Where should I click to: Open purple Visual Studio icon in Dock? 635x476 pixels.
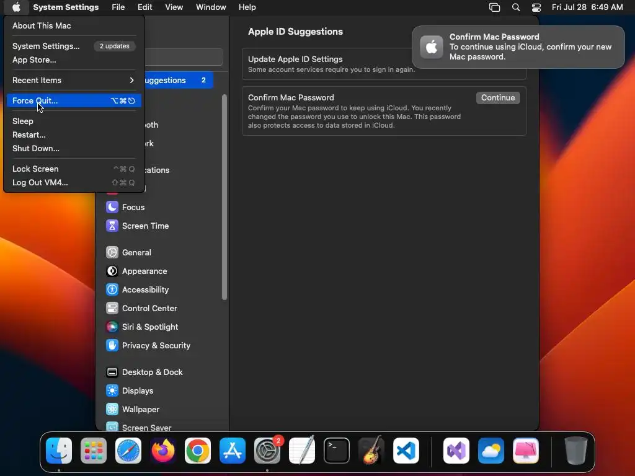456,451
